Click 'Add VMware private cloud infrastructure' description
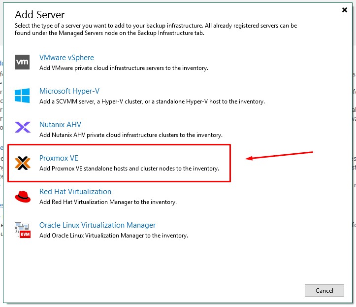The image size is (356, 307). click(x=124, y=68)
